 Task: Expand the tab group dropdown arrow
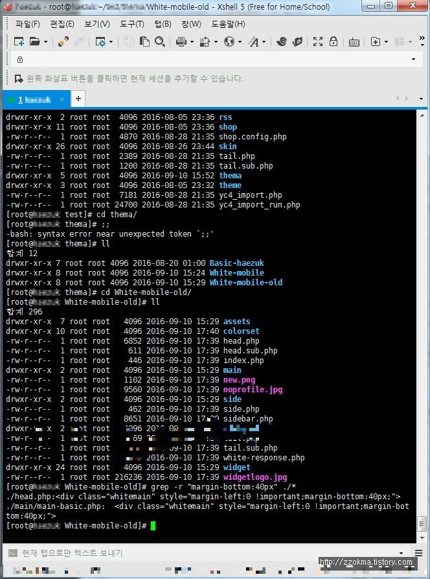click(386, 41)
